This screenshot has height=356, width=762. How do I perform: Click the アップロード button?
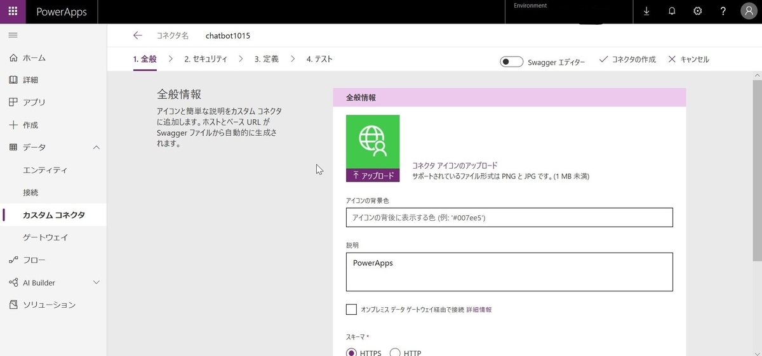point(373,176)
